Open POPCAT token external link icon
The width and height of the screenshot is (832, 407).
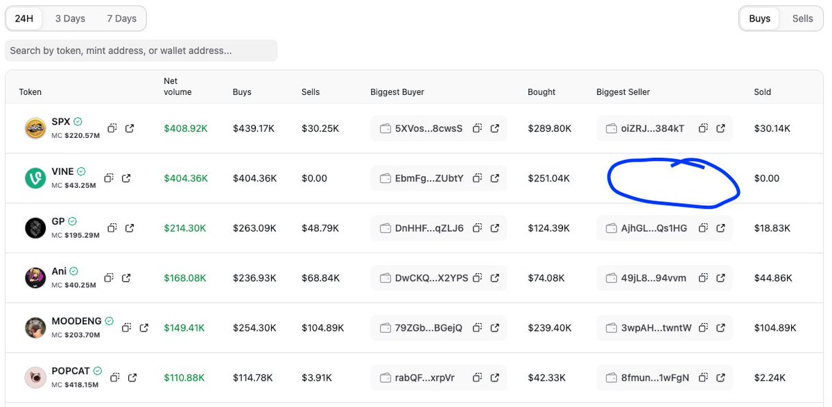[x=132, y=377]
